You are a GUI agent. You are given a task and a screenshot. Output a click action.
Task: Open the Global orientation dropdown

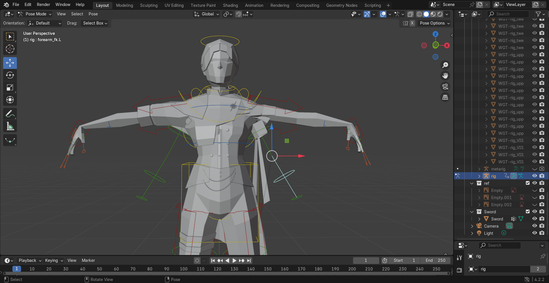(x=206, y=14)
